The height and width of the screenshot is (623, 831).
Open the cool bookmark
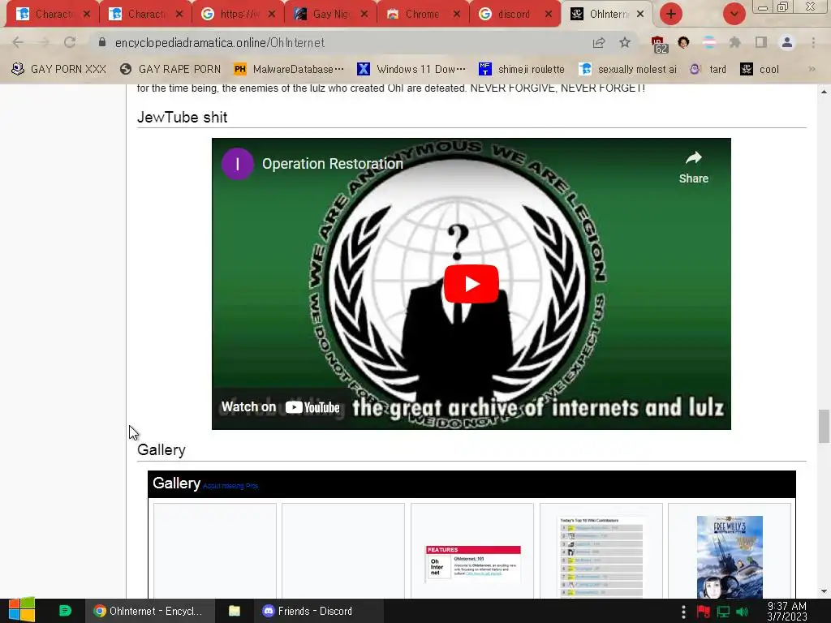[x=760, y=69]
